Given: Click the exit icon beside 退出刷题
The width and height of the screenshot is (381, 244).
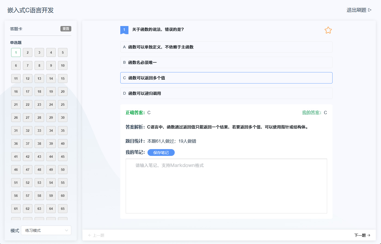Looking at the screenshot, I should (370, 10).
